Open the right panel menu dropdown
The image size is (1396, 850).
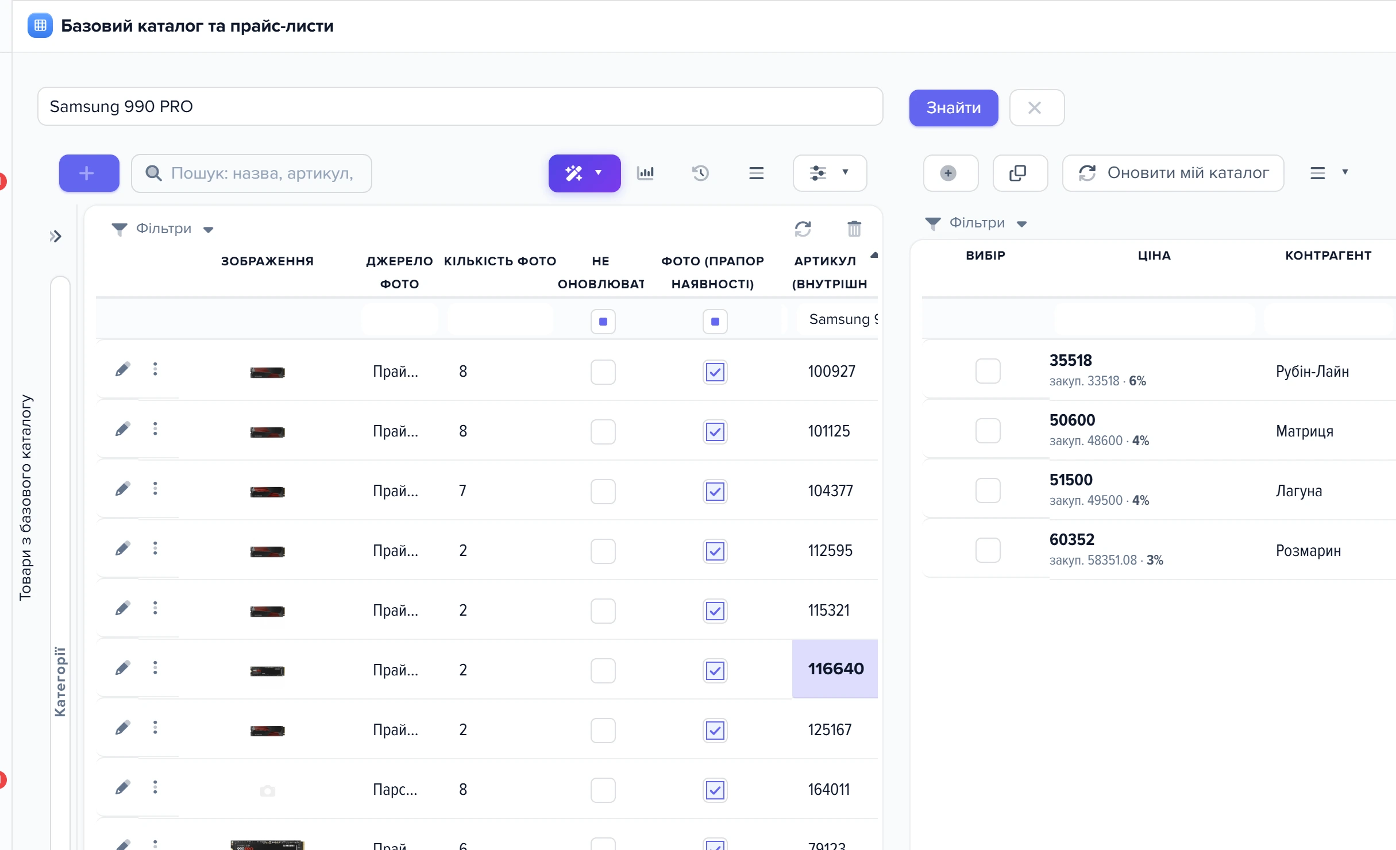pyautogui.click(x=1329, y=173)
